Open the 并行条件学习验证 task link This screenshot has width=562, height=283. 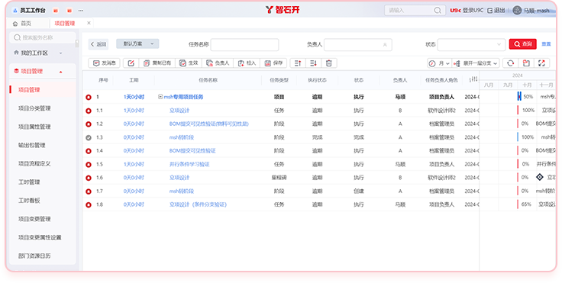189,164
